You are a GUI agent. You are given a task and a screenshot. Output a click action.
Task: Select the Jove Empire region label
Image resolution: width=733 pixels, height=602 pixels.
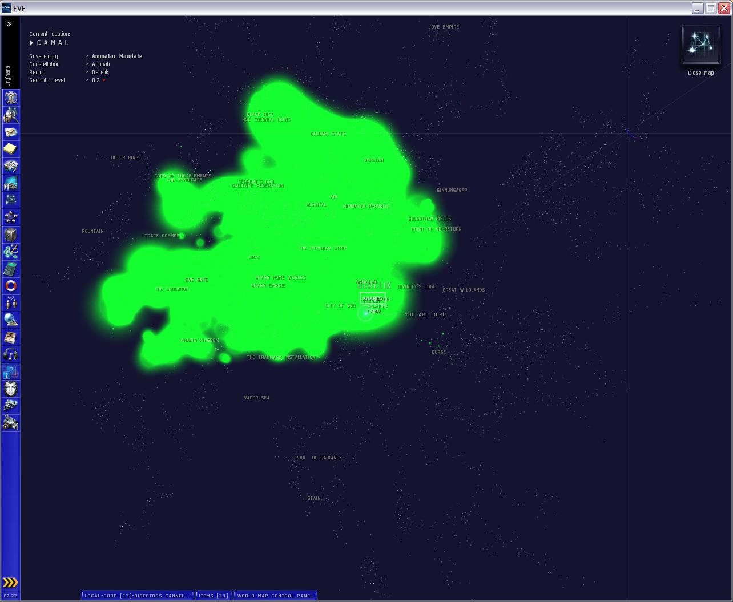[x=444, y=27]
